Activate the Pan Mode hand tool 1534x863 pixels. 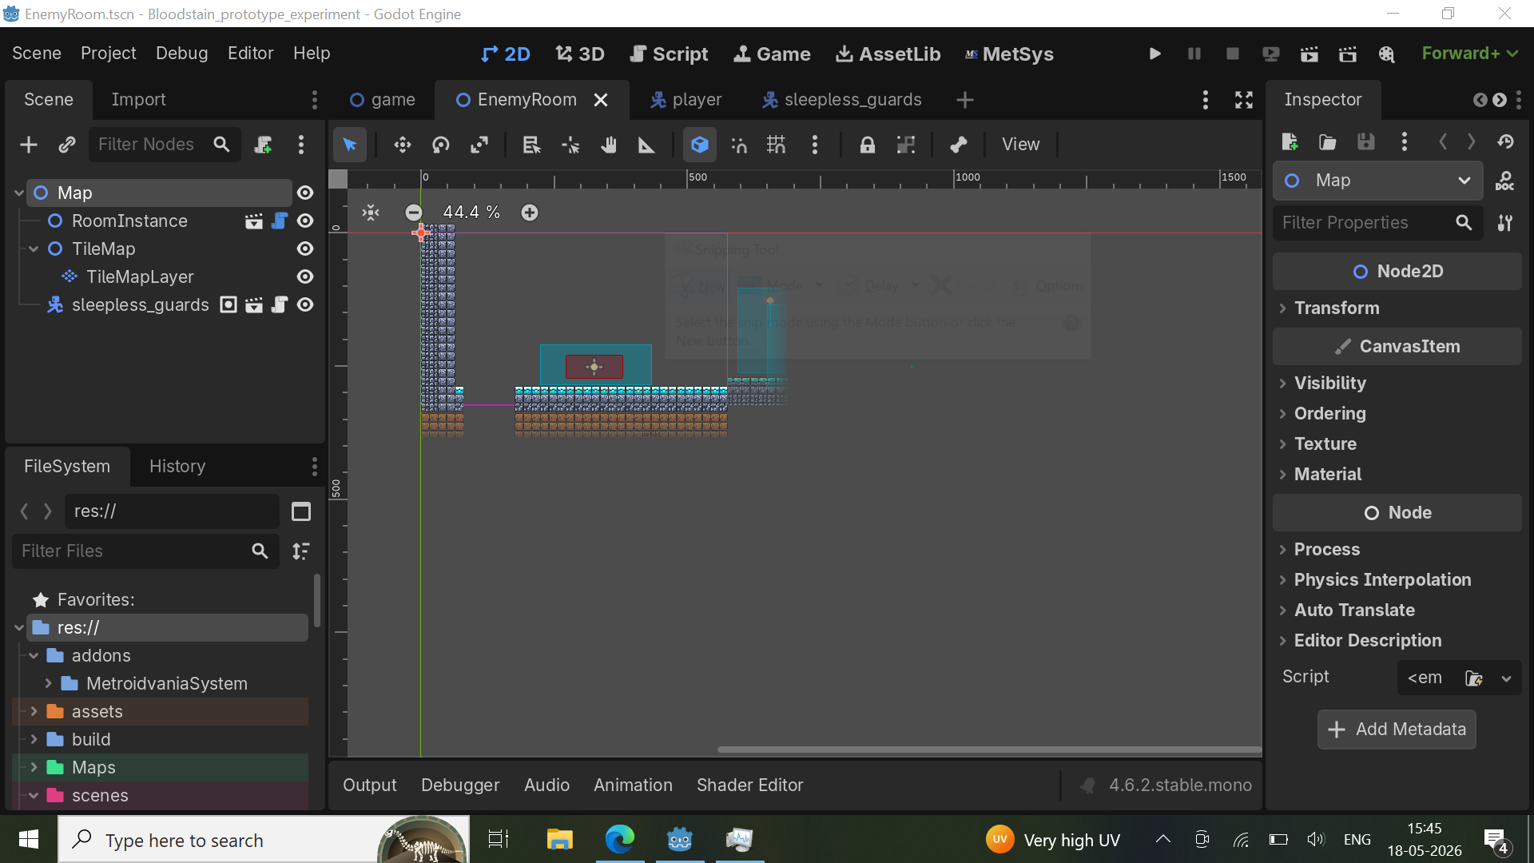[x=609, y=145]
